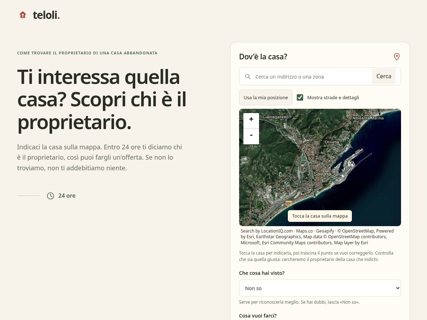
Task: Click the COME TROVARE IL PROPRIETARIO tagline
Action: point(87,53)
